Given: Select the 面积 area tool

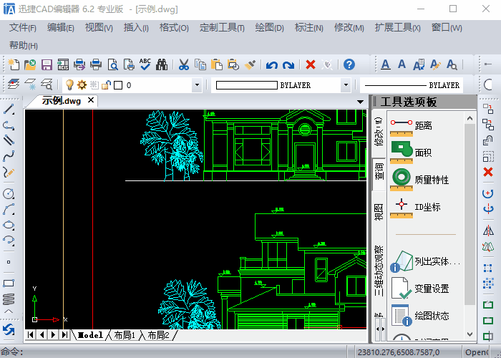Looking at the screenshot, I should [422, 153].
